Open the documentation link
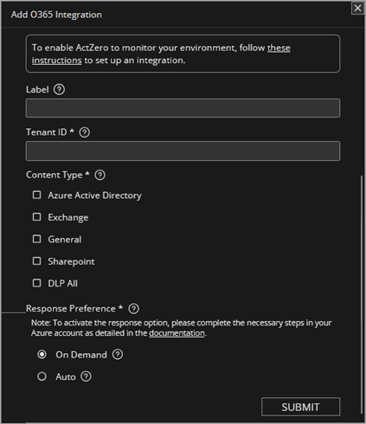This screenshot has height=424, width=366. point(177,333)
